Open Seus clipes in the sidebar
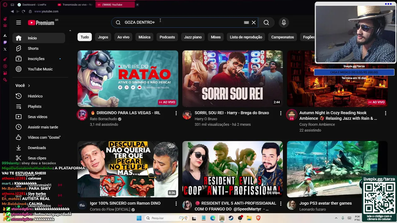This screenshot has height=223, width=397. pyautogui.click(x=39, y=158)
